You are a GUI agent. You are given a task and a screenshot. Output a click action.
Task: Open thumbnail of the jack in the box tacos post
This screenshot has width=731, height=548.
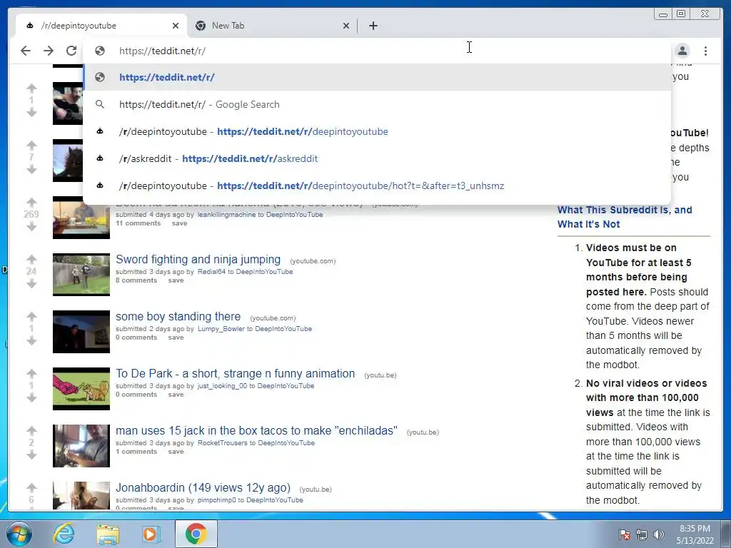[81, 446]
